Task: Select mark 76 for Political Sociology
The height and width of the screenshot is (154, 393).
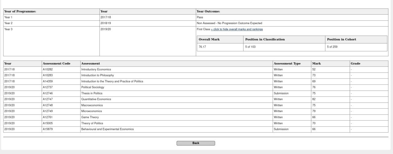Action: tap(314, 87)
